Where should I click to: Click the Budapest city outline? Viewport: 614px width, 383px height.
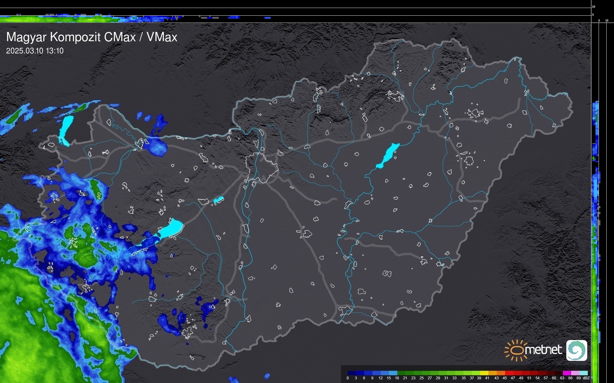click(x=262, y=167)
